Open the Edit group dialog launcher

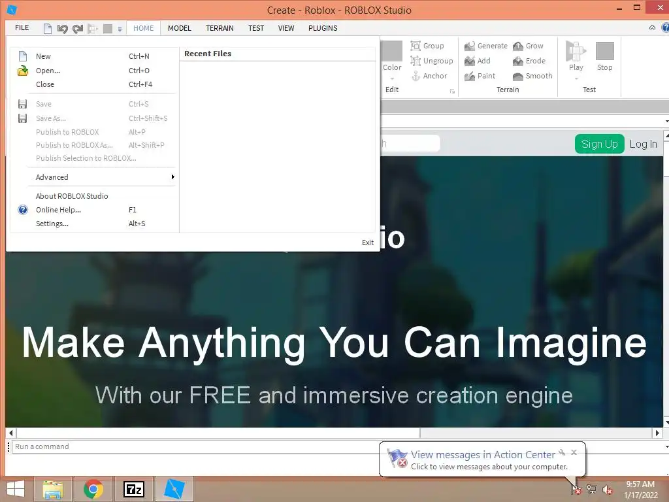tap(452, 92)
